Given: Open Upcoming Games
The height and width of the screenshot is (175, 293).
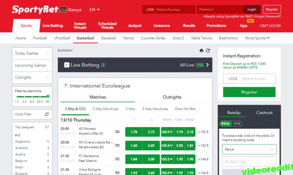Looking at the screenshot, I should point(32,65).
